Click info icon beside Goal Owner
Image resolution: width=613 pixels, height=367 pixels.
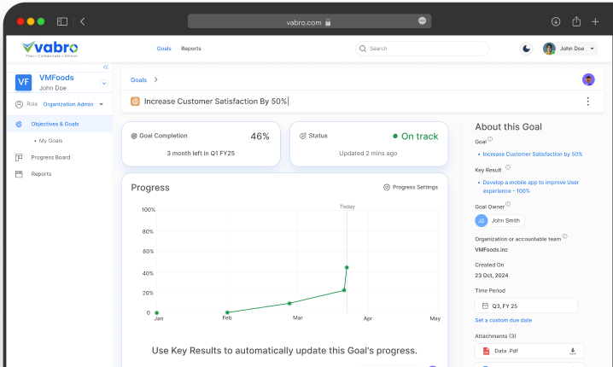pyautogui.click(x=508, y=204)
